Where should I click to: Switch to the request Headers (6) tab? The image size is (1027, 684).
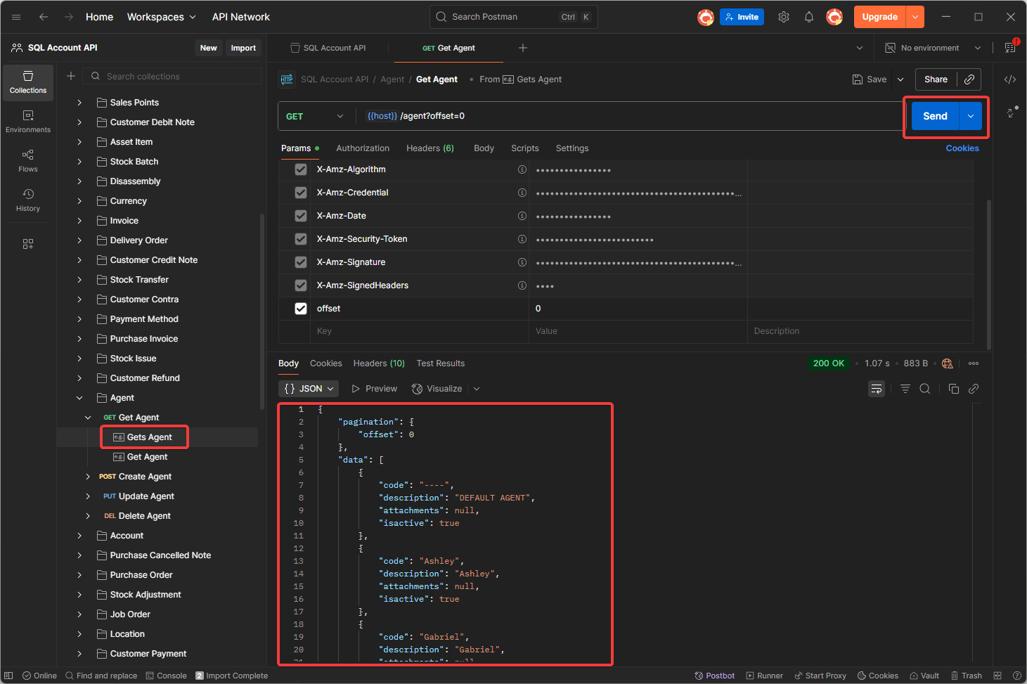430,148
